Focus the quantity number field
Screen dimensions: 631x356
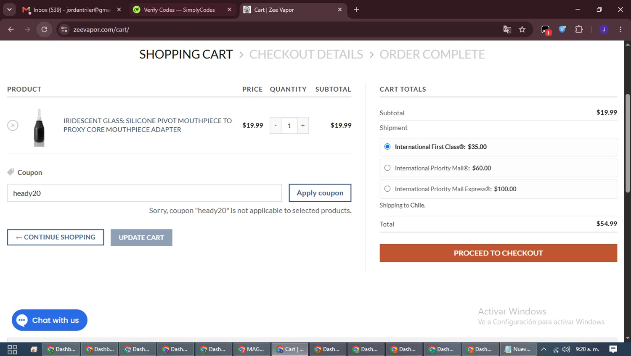coord(289,126)
